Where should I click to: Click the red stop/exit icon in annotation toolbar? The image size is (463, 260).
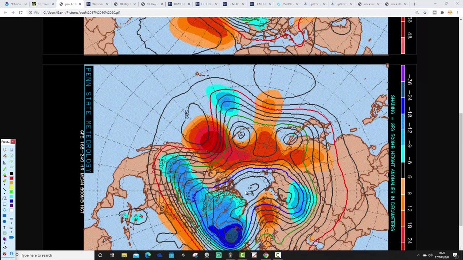(x=4, y=253)
